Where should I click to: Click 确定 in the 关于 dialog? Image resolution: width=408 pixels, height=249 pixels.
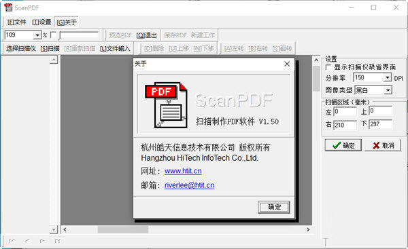274,207
